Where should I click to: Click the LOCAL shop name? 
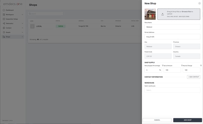(x=39, y=26)
